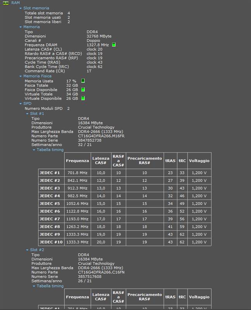The width and height of the screenshot is (251, 310).
Task: Click green indicator beside Memoria Usata
Action: 83,81
